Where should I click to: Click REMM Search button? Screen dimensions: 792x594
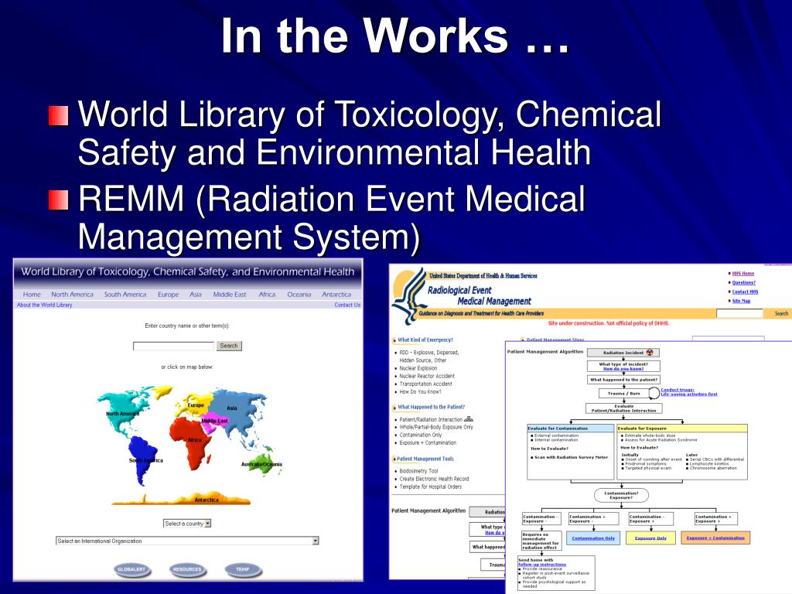[x=781, y=314]
